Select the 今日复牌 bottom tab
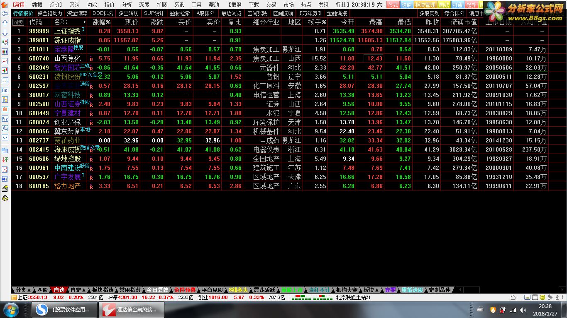 pos(158,290)
